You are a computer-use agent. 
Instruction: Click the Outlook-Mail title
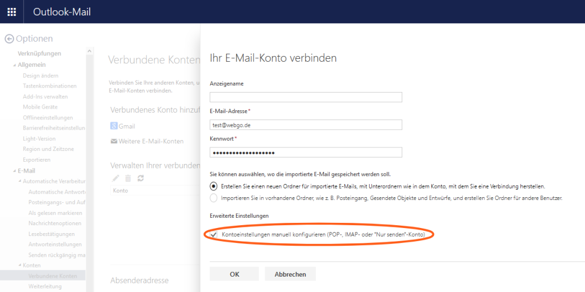click(x=62, y=12)
